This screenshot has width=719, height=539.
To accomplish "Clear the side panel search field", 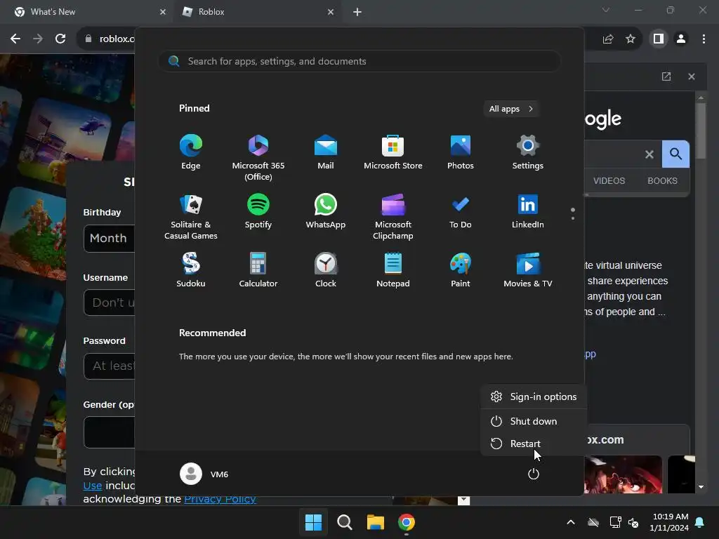I will click(x=649, y=154).
